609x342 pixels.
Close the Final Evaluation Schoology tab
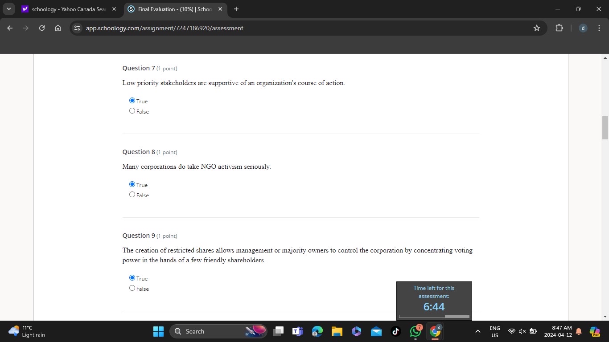(x=220, y=9)
